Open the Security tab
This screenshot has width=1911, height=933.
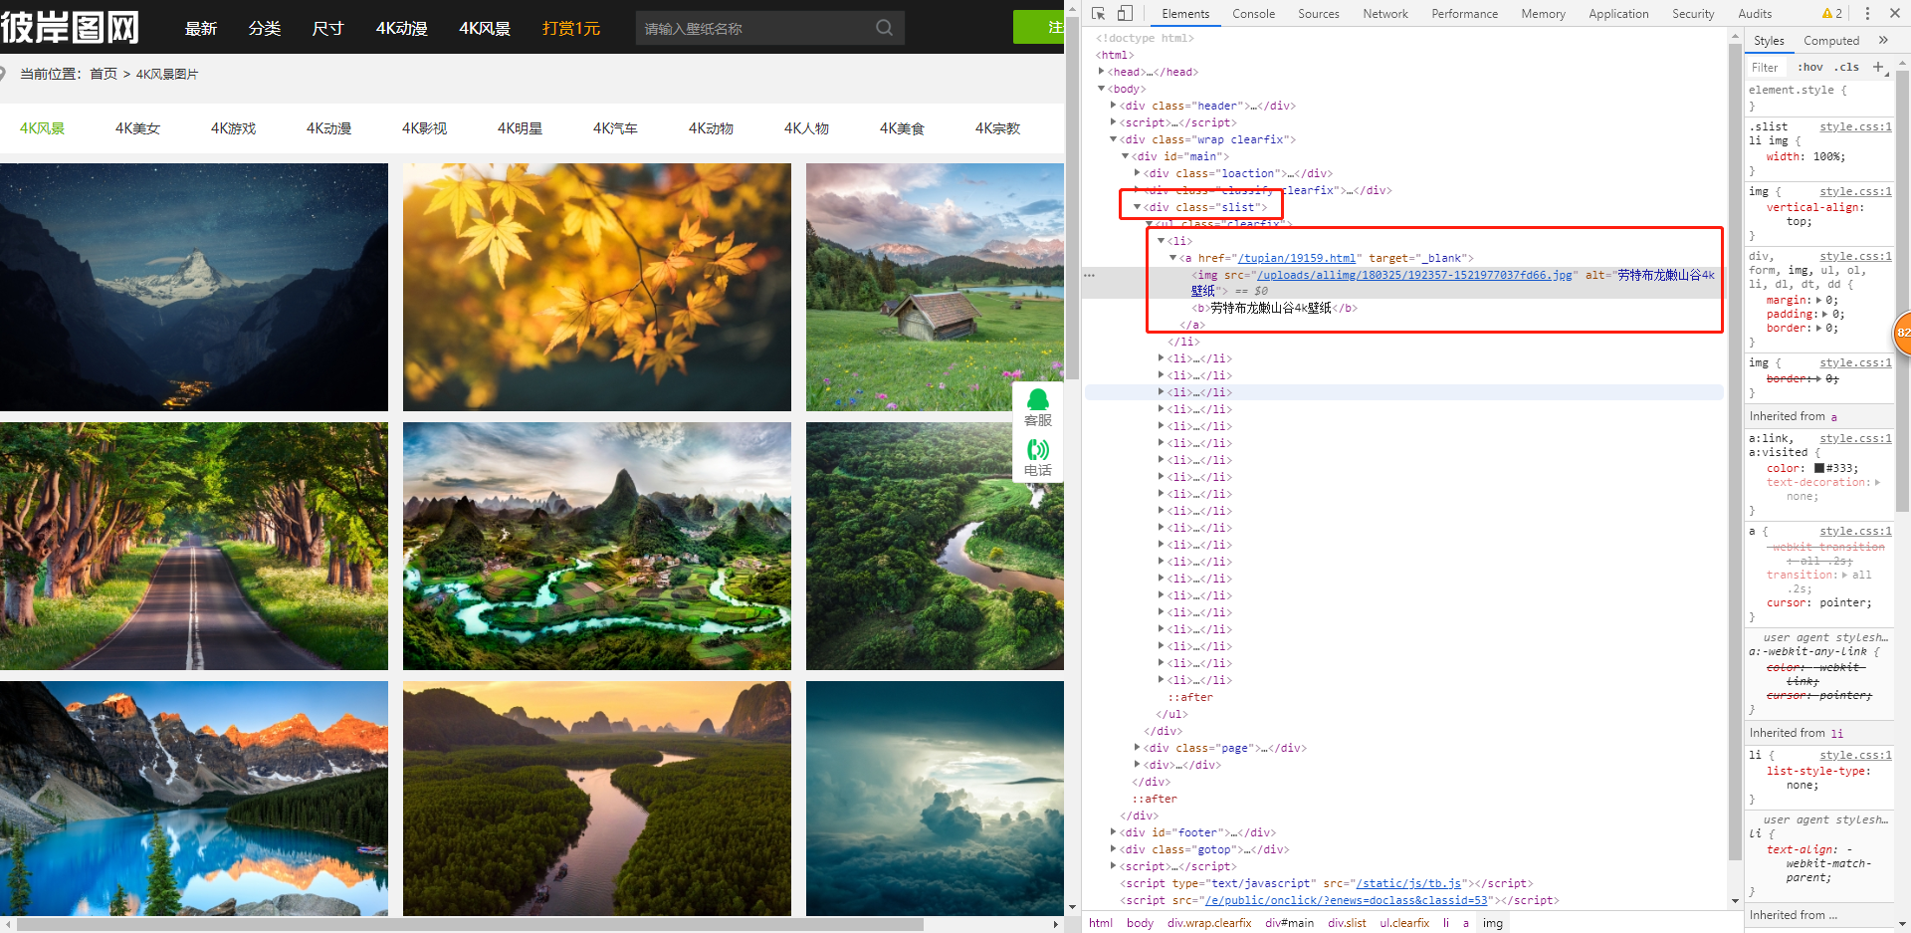tap(1693, 14)
